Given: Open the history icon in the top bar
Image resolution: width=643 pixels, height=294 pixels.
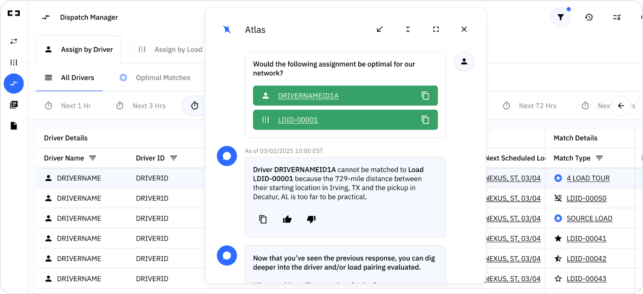Looking at the screenshot, I should coord(589,17).
